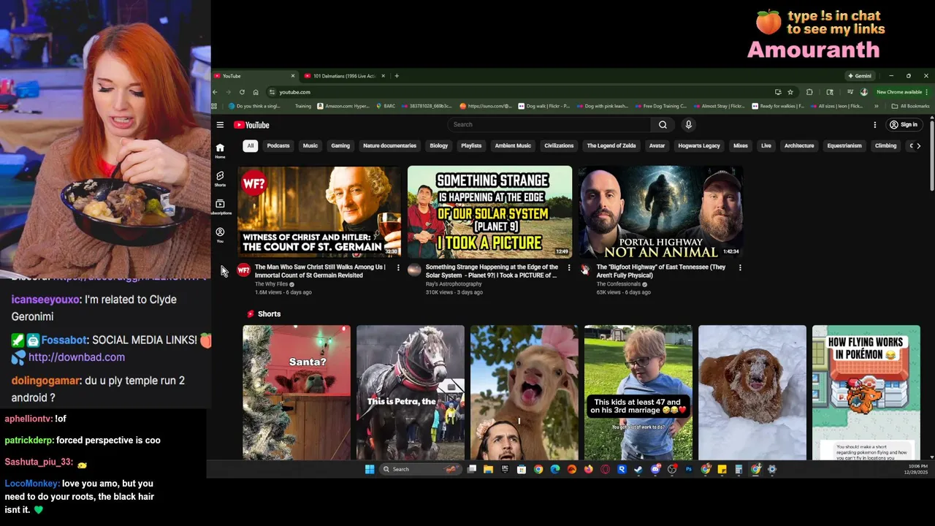Image resolution: width=935 pixels, height=526 pixels.
Task: Reload the YouTube page
Action: pyautogui.click(x=242, y=92)
